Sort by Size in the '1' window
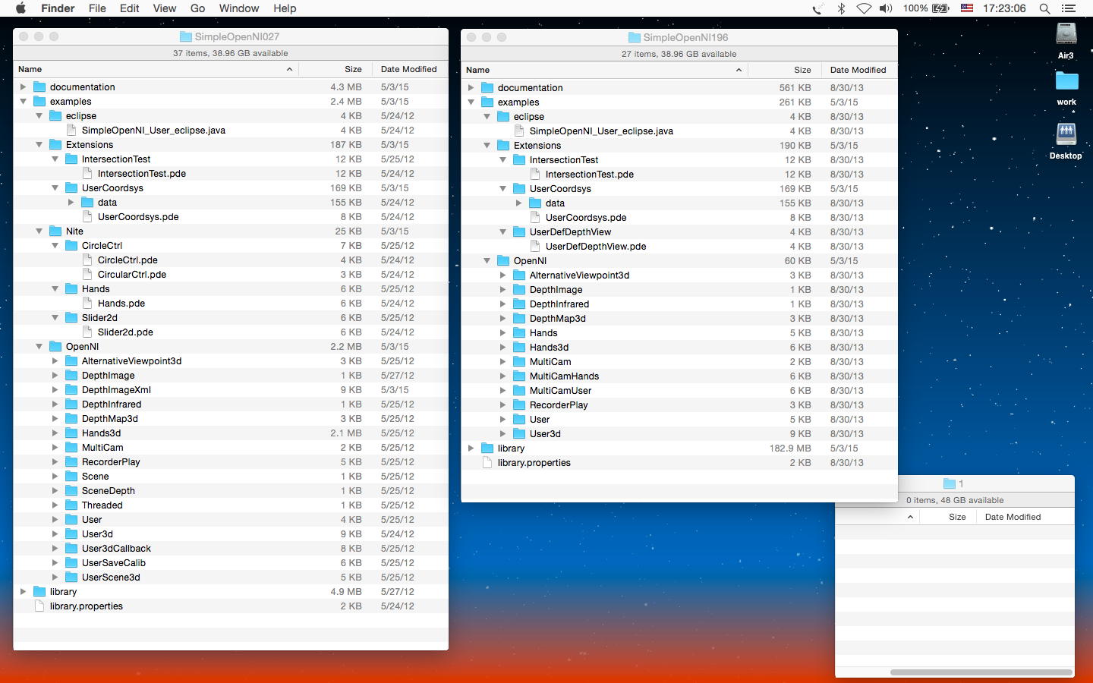This screenshot has height=683, width=1093. pos(947,517)
